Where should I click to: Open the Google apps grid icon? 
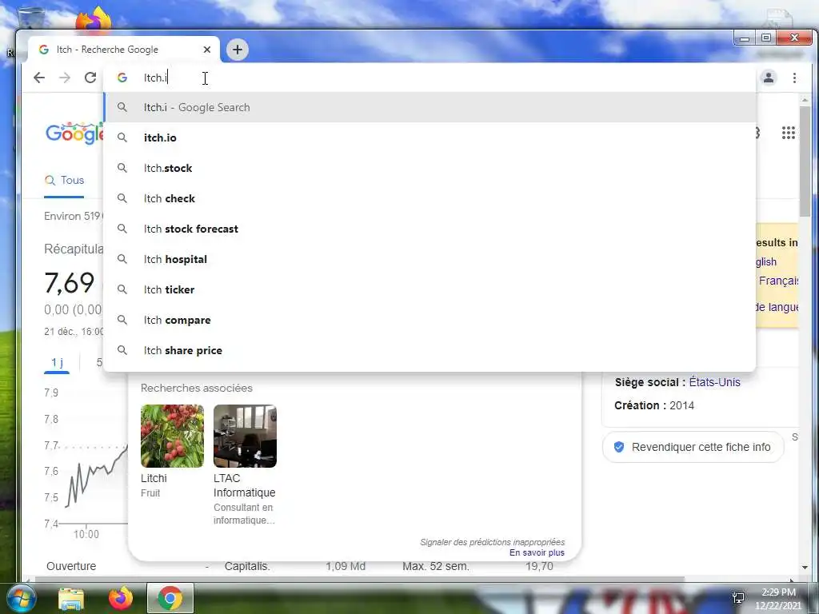coord(788,134)
